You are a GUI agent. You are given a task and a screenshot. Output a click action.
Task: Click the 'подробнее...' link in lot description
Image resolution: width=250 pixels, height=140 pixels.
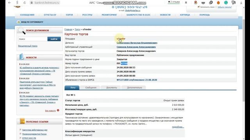point(178,127)
